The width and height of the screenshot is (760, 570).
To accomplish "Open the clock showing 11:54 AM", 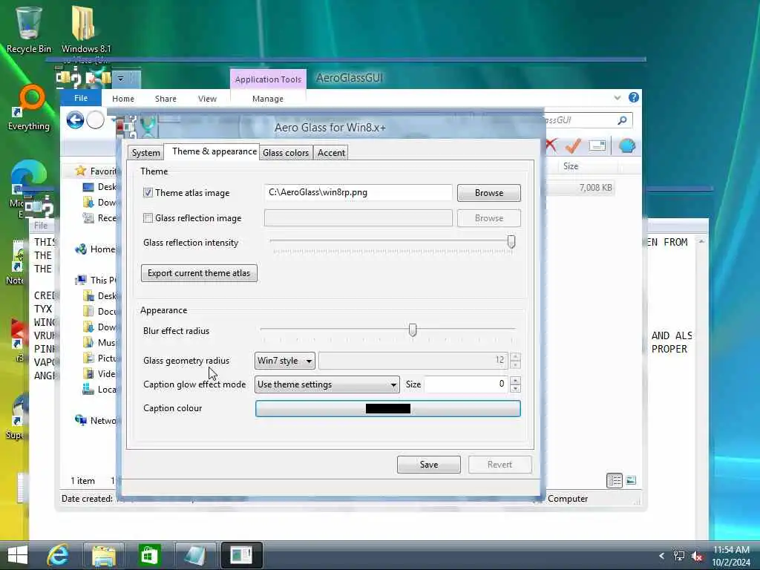I will pyautogui.click(x=731, y=556).
